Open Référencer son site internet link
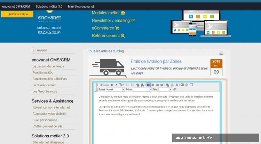The image size is (261, 144). (x=51, y=107)
